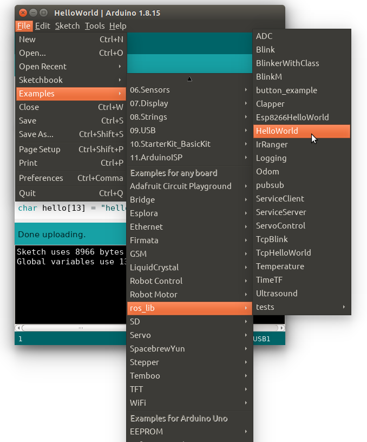Expand Bridge library examples
The height and width of the screenshot is (442, 367).
pos(189,200)
